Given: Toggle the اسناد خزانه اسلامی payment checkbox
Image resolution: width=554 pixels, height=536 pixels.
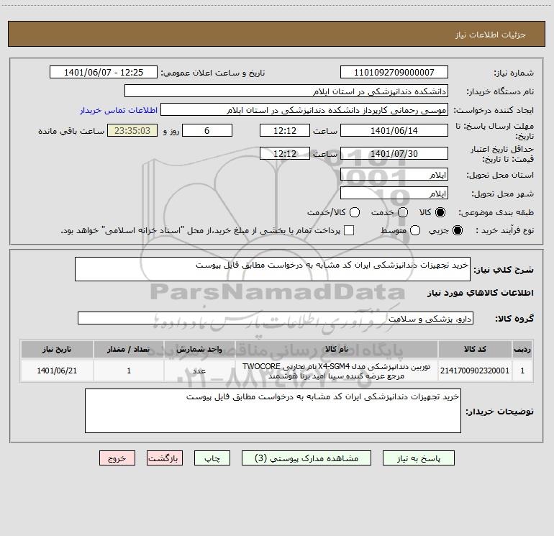Looking at the screenshot, I should pyautogui.click(x=349, y=230).
